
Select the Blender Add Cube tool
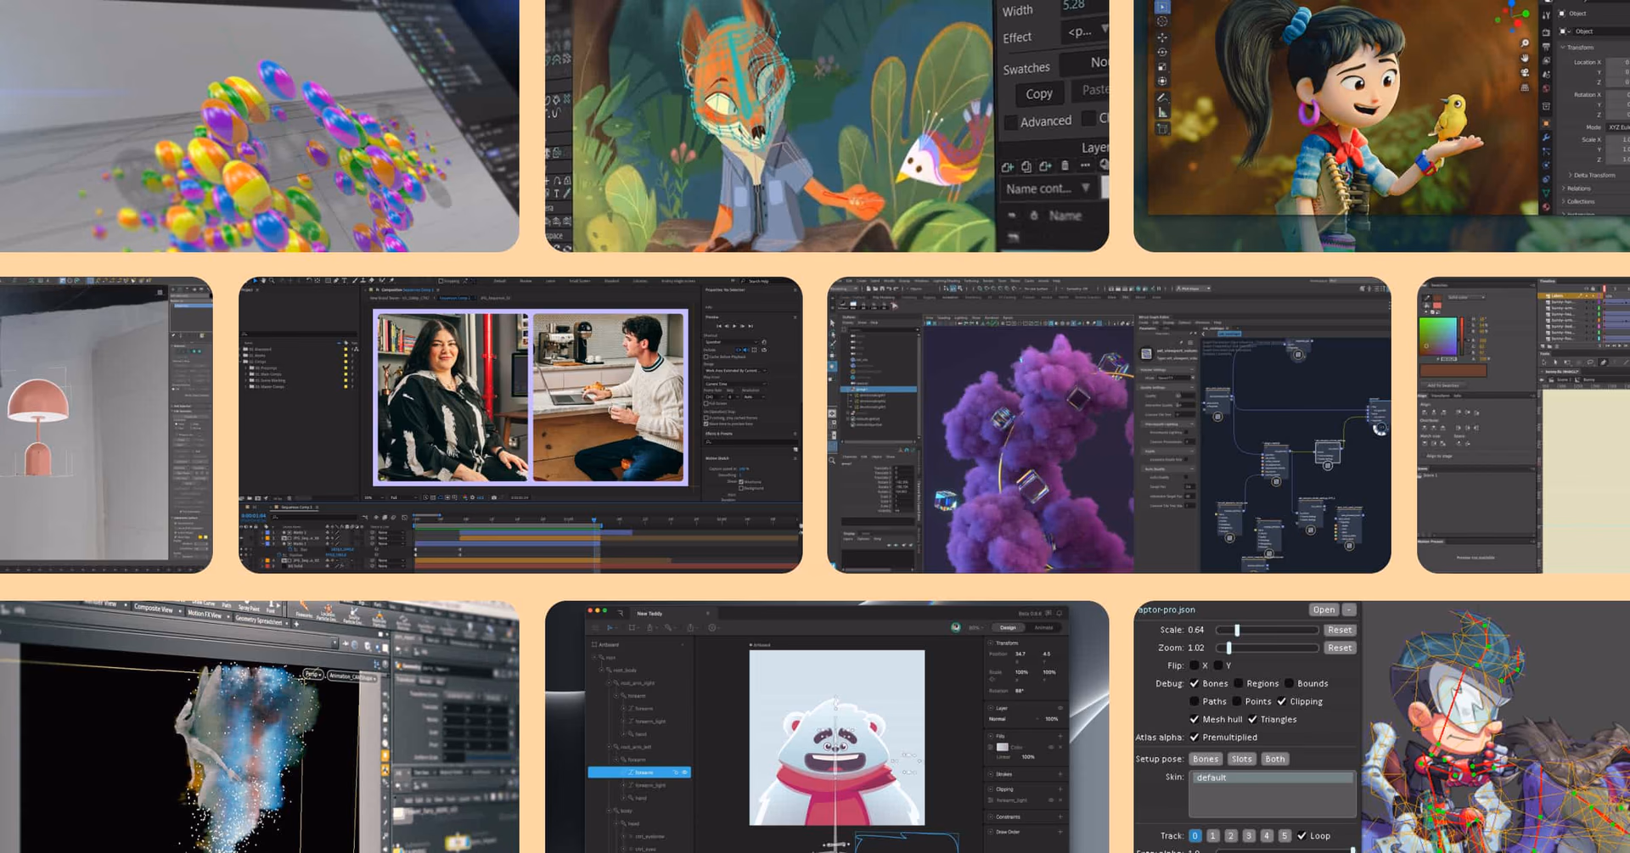(1162, 129)
